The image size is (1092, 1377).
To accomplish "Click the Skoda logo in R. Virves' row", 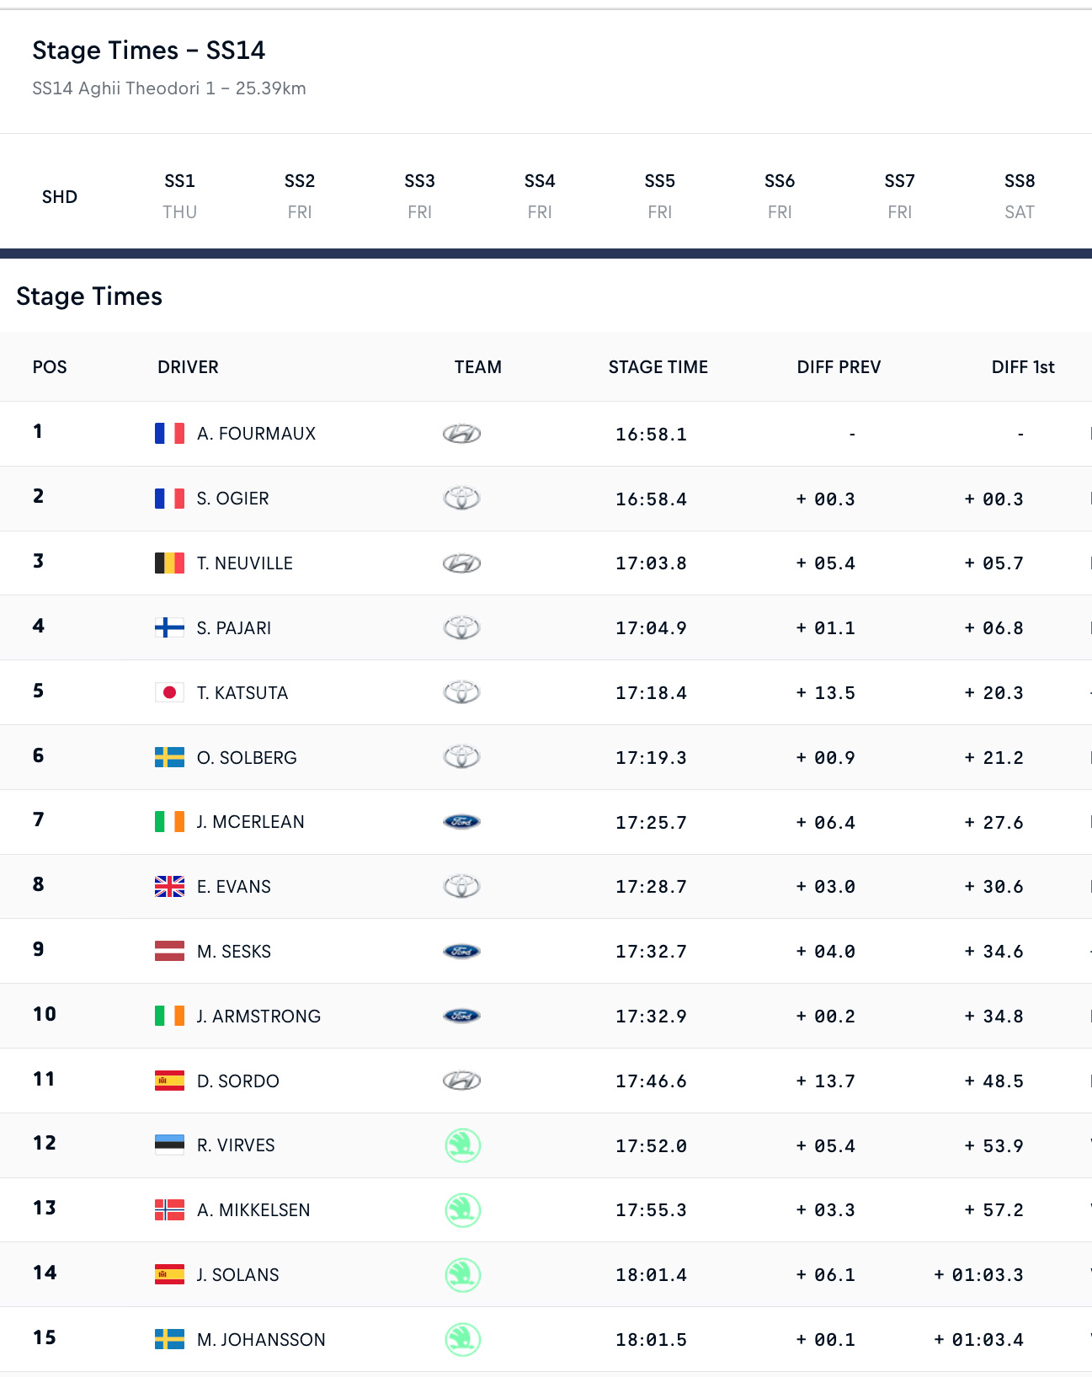I will pyautogui.click(x=462, y=1145).
